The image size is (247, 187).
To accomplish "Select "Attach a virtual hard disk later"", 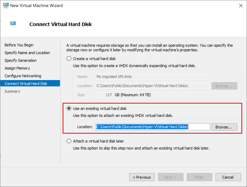I will click(69, 141).
